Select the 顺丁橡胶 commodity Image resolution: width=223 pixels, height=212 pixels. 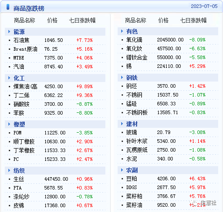[24, 141]
